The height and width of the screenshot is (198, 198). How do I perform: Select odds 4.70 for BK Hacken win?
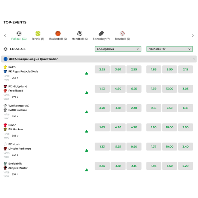(134, 128)
